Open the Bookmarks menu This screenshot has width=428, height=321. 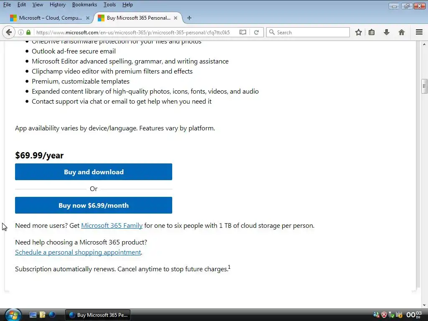pyautogui.click(x=84, y=5)
